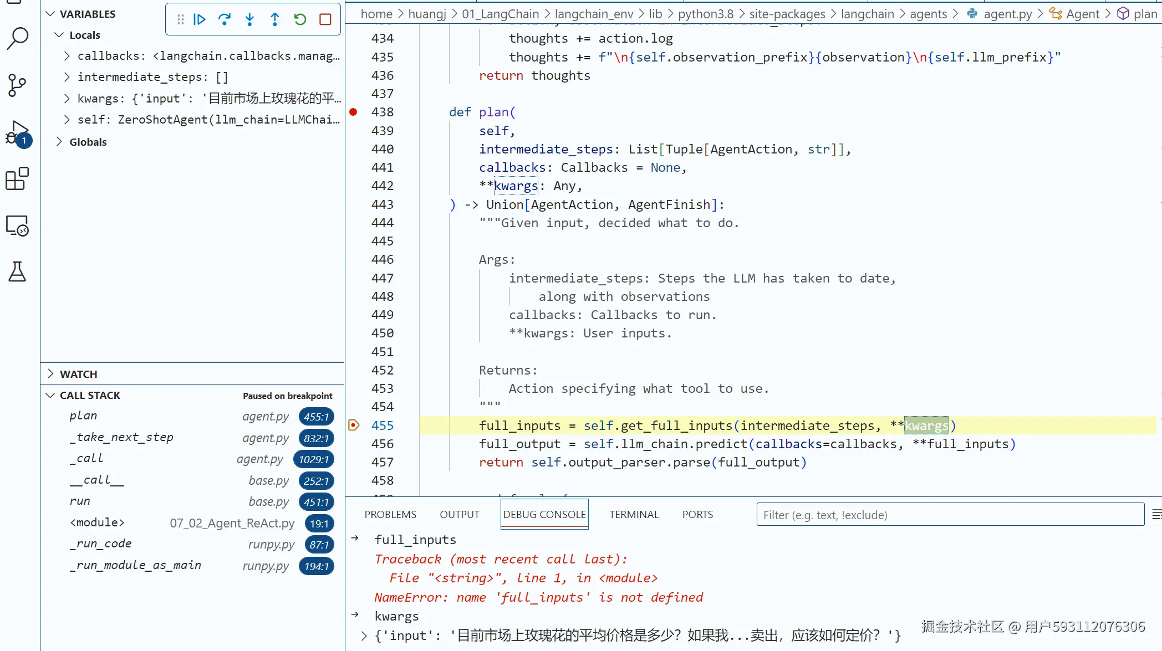Open the Source Control view
The image size is (1162, 651).
coord(17,85)
